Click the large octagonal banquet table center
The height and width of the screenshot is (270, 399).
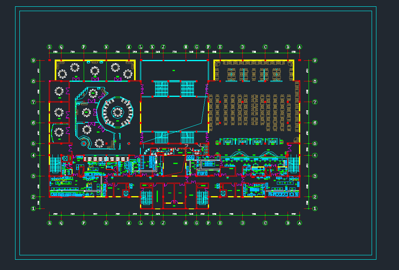(x=118, y=112)
